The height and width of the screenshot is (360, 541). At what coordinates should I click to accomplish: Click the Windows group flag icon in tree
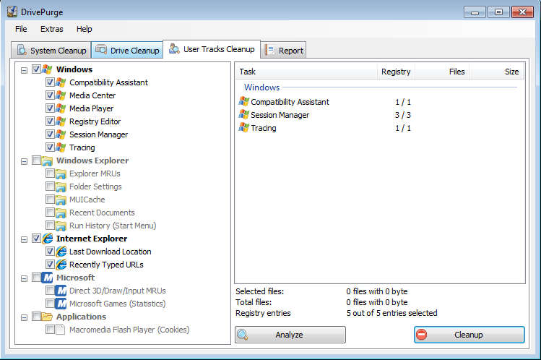click(47, 69)
